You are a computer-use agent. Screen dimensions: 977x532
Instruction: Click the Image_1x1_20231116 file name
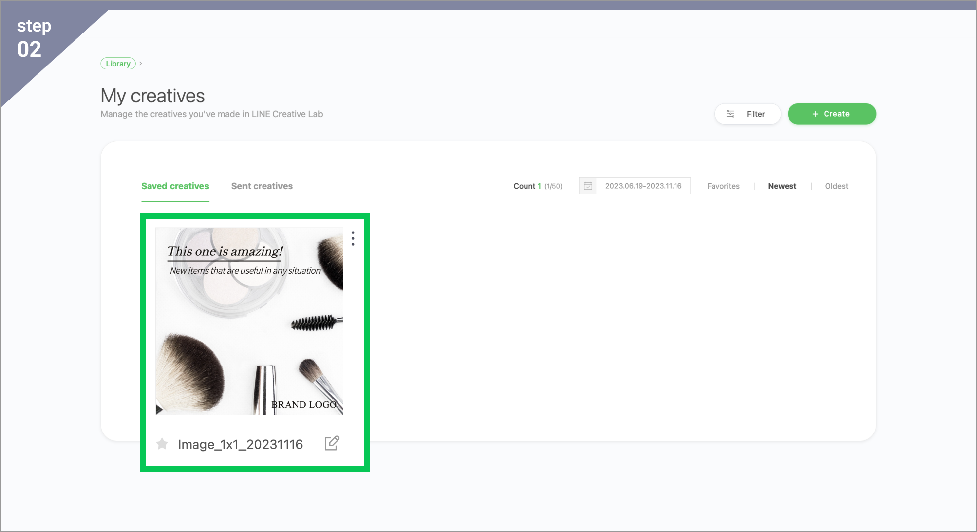pyautogui.click(x=240, y=444)
